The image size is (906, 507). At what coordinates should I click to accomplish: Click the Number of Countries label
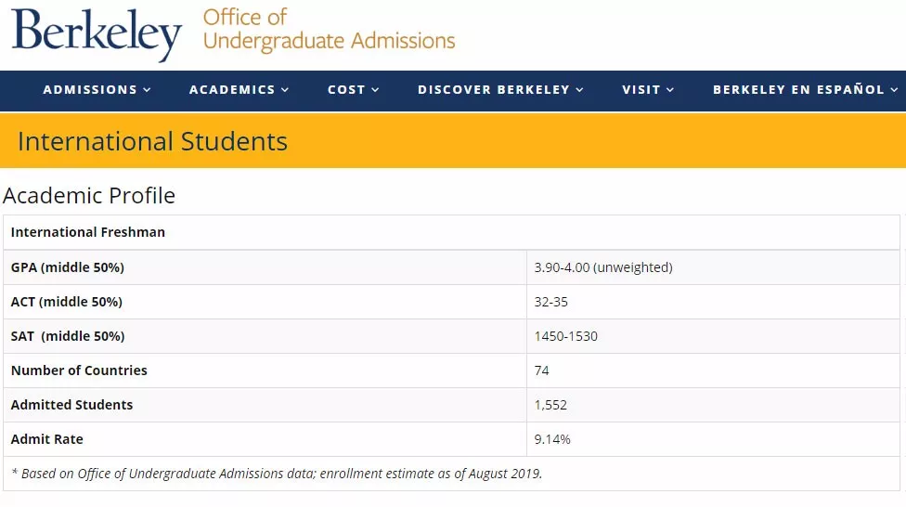[x=79, y=370]
